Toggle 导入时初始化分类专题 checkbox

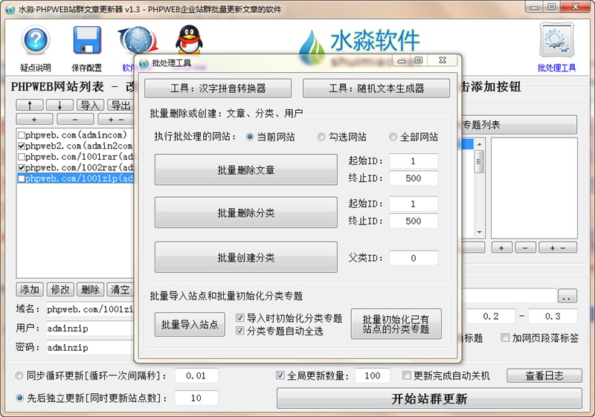coord(239,317)
